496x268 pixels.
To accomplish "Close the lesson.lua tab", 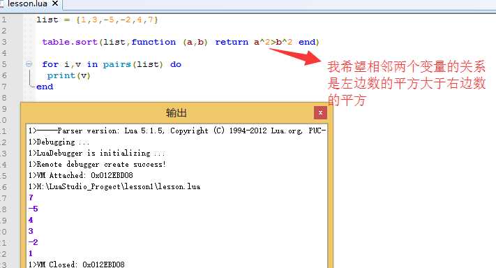I will (x=55, y=3).
